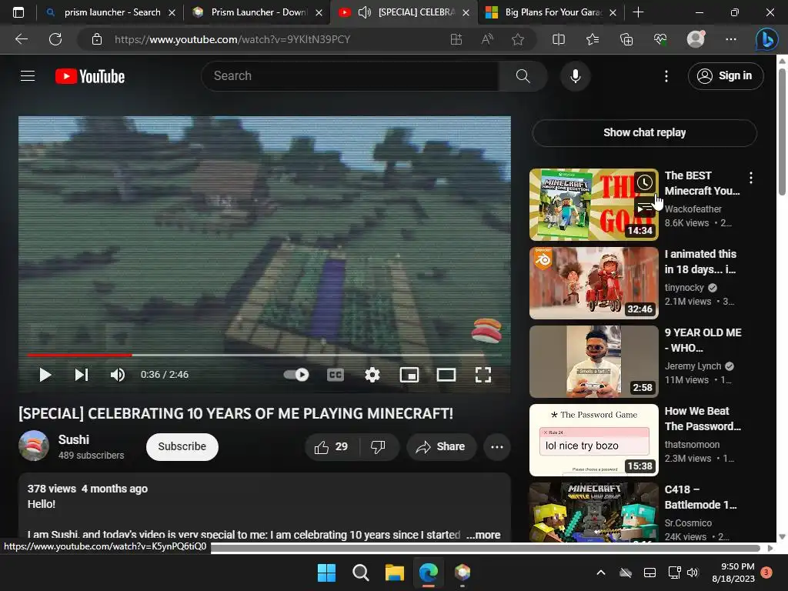The width and height of the screenshot is (788, 591).
Task: Go to the YouTube home logo
Action: (90, 76)
